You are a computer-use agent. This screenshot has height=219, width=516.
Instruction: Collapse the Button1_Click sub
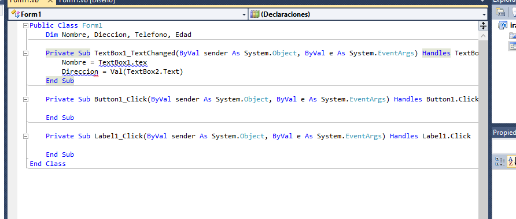(x=25, y=99)
